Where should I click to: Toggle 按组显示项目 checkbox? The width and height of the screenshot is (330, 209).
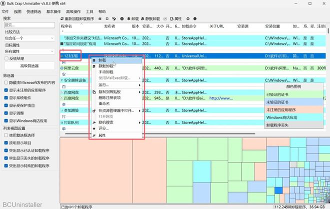pyautogui.click(x=6, y=142)
